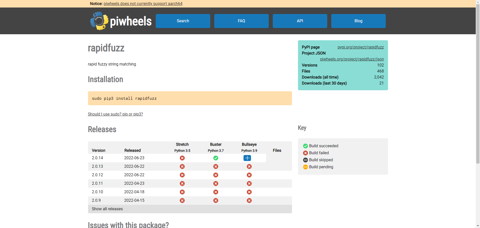
Task: Switch to the FAQ page
Action: [241, 21]
